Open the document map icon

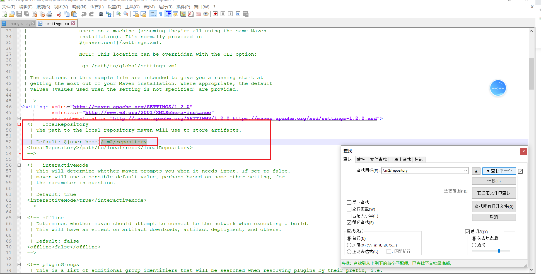click(183, 14)
